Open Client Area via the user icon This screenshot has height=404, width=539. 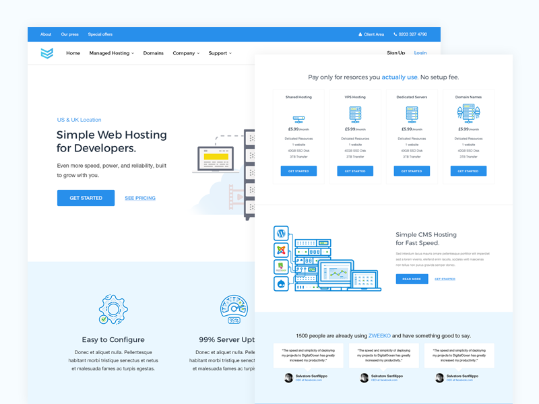pos(362,34)
